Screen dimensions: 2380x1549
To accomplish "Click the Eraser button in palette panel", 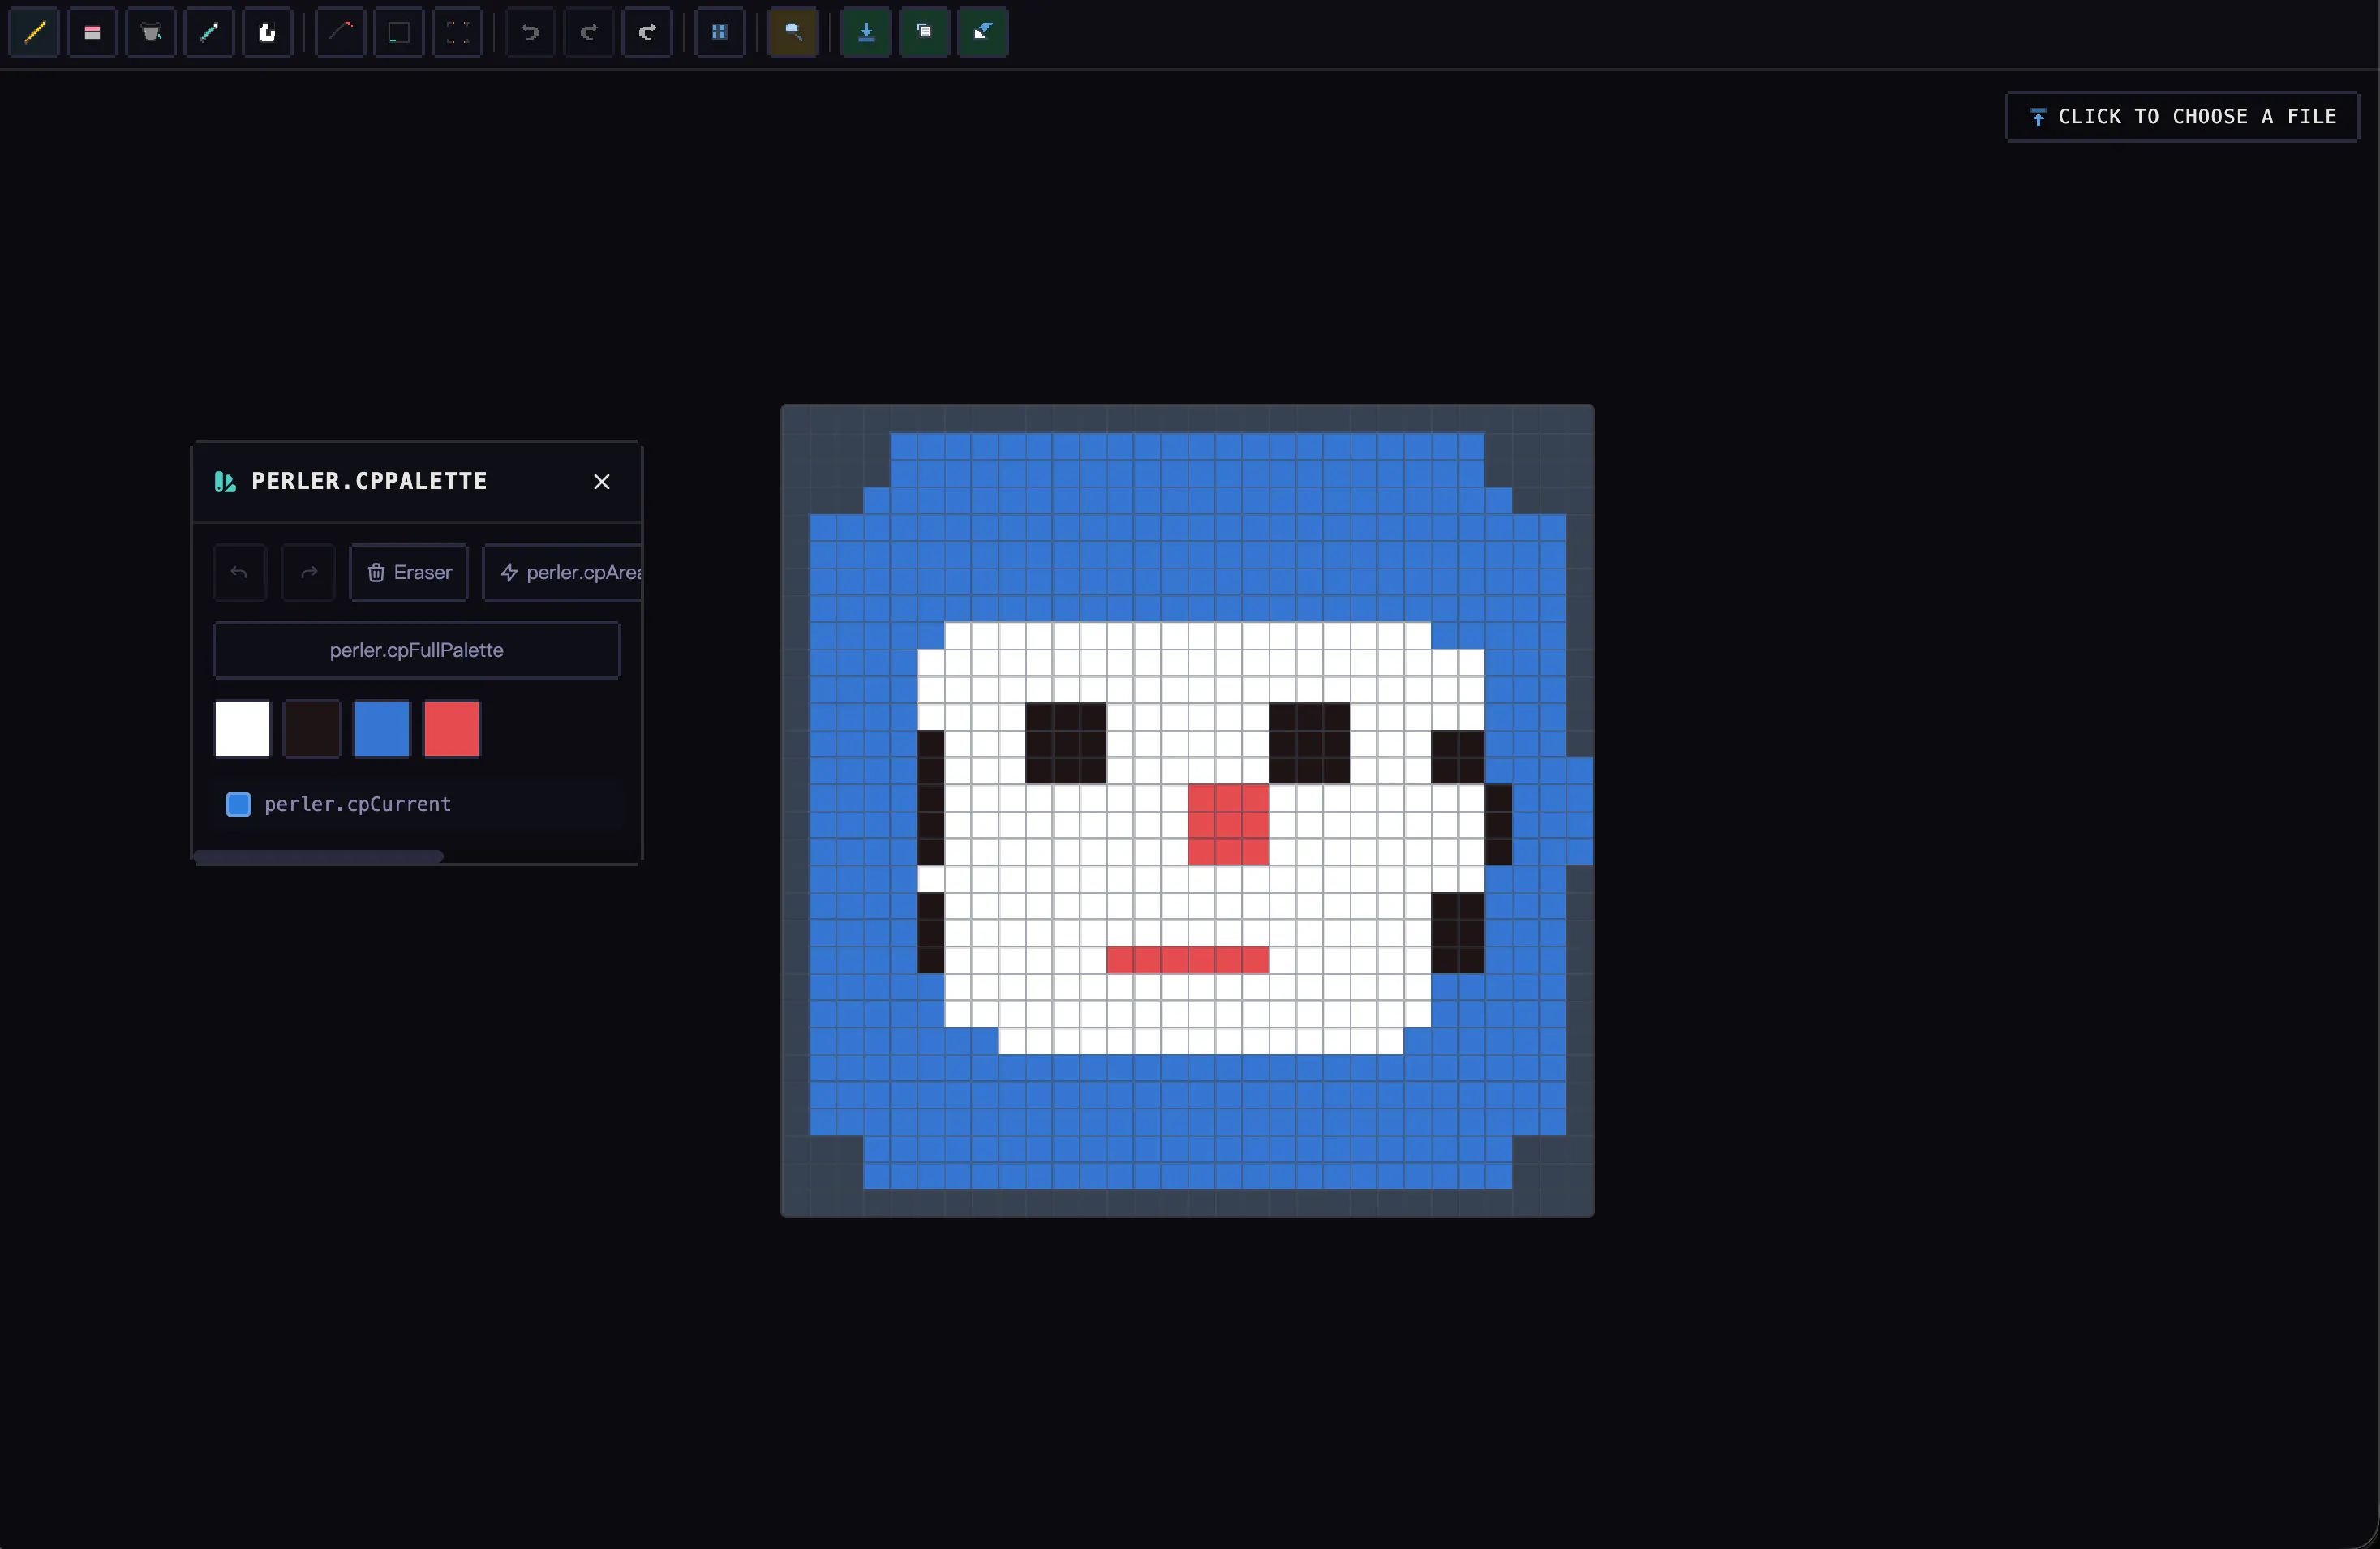I will point(409,572).
